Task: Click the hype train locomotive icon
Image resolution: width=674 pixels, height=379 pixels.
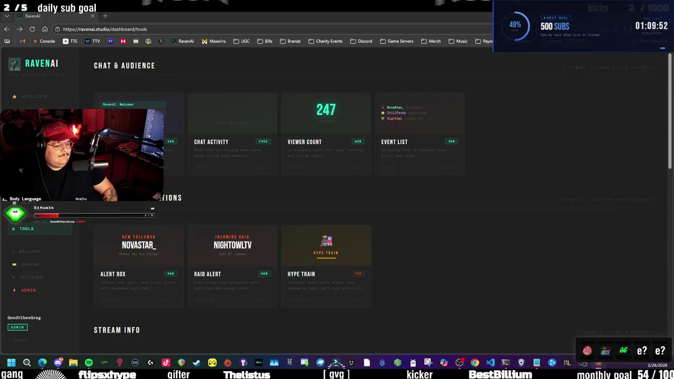Action: (326, 241)
